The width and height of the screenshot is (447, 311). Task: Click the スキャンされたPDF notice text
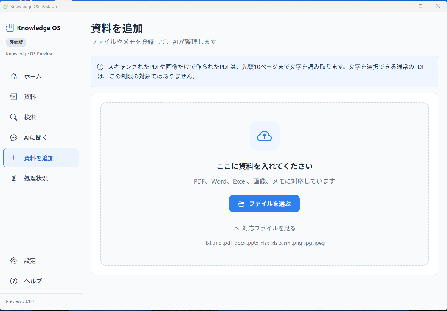[x=261, y=71]
